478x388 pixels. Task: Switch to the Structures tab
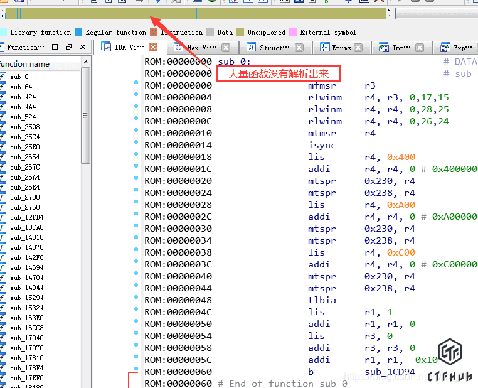tap(268, 48)
